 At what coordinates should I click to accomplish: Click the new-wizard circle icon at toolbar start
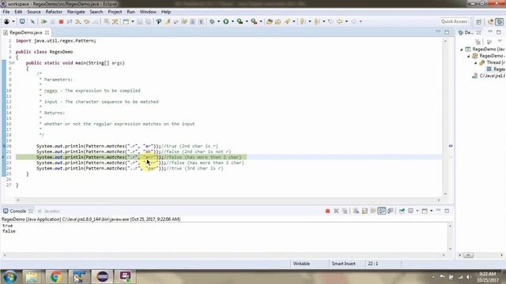click(x=6, y=21)
